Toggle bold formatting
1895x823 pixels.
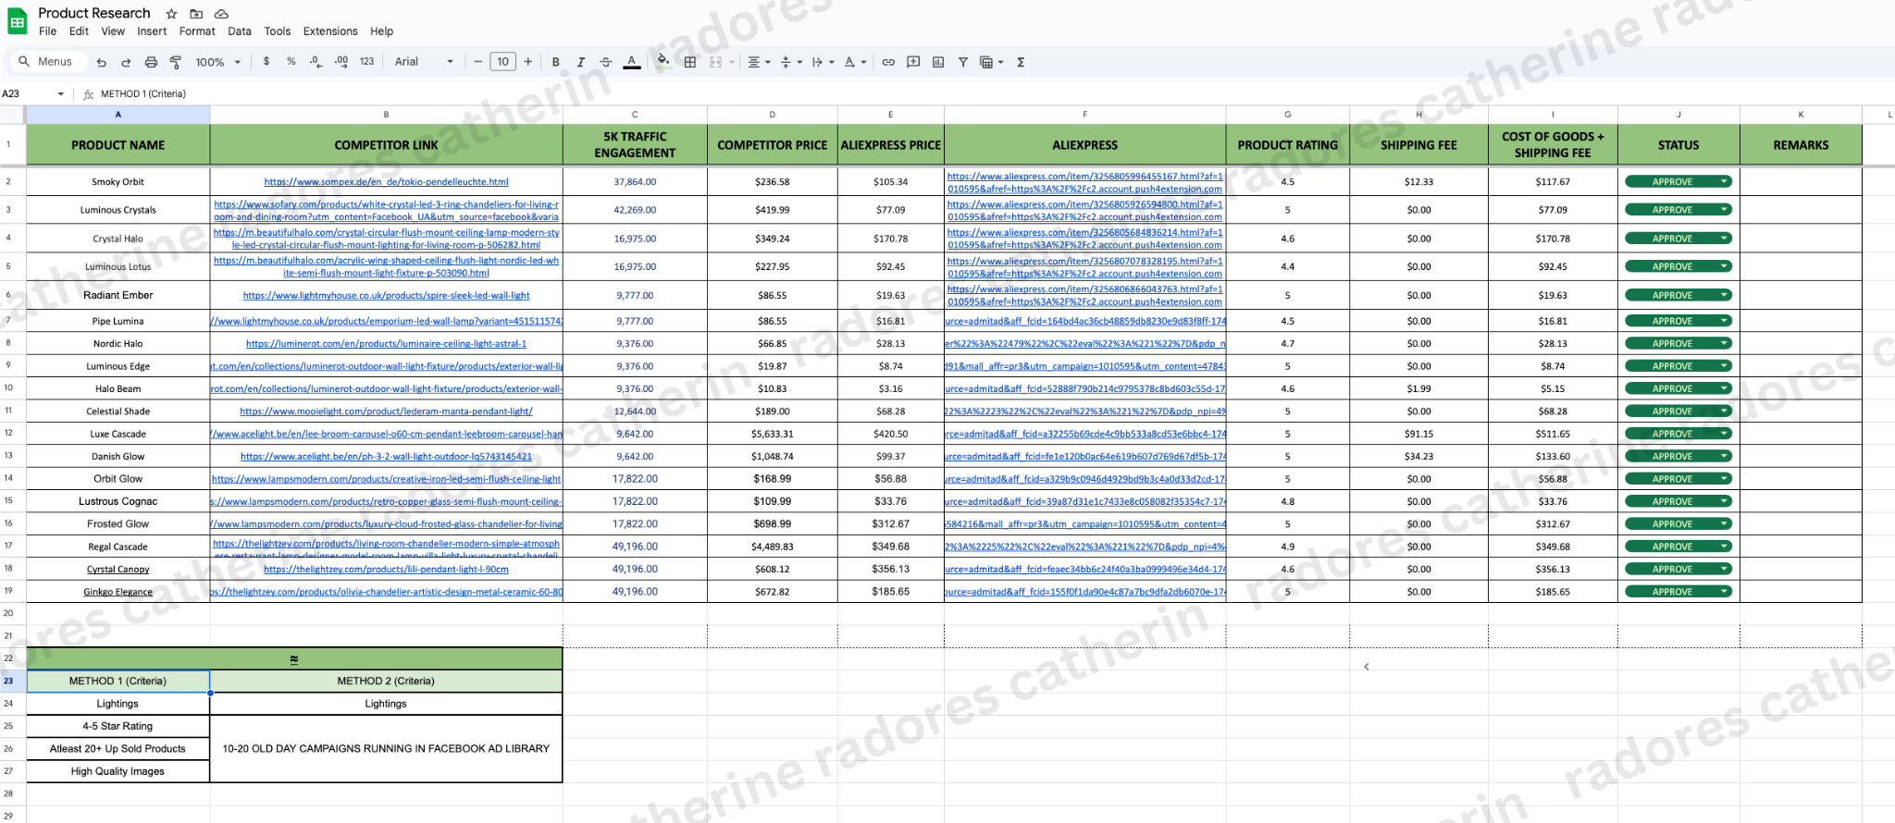pos(555,62)
